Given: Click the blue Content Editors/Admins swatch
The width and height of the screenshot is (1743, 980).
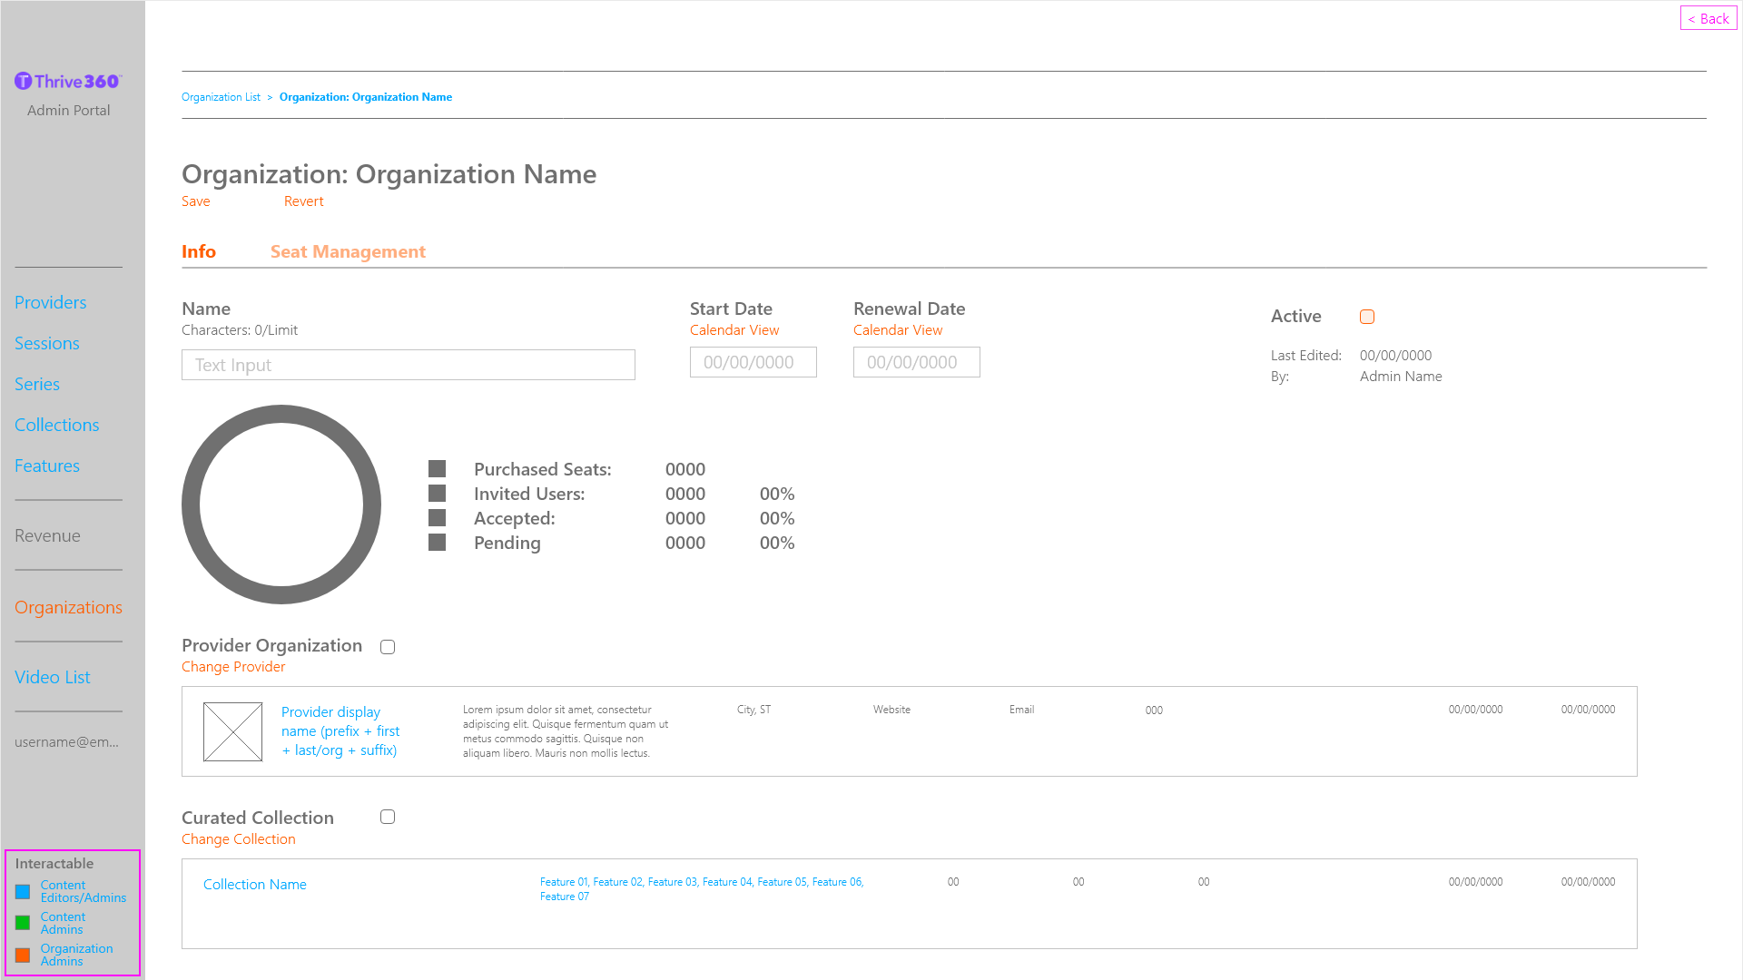Looking at the screenshot, I should click(23, 892).
